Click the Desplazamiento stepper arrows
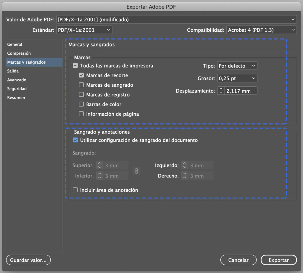The width and height of the screenshot is (303, 273). [221, 91]
